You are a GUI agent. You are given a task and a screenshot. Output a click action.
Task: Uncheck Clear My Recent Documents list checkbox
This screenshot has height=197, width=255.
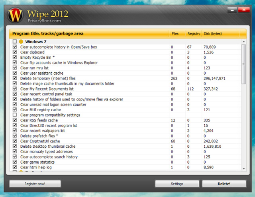15,89
